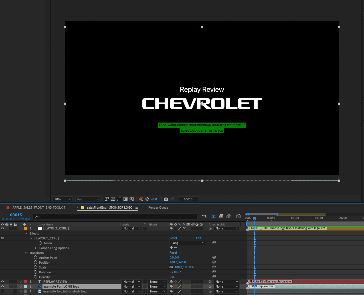The width and height of the screenshot is (364, 295).
Task: Toggle effects switch on LAYOUT_CTRL layer
Action: [184, 229]
